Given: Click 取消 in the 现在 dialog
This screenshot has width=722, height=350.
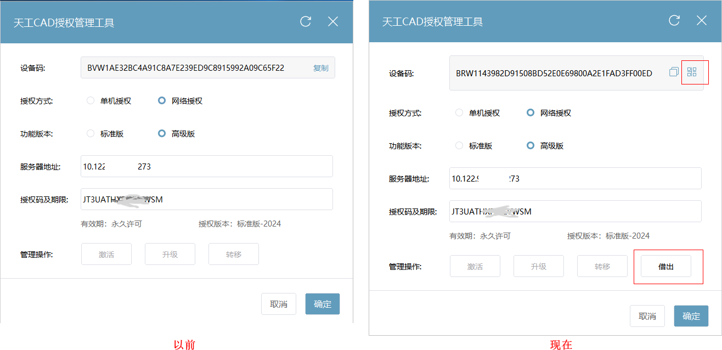Looking at the screenshot, I should coord(647,316).
